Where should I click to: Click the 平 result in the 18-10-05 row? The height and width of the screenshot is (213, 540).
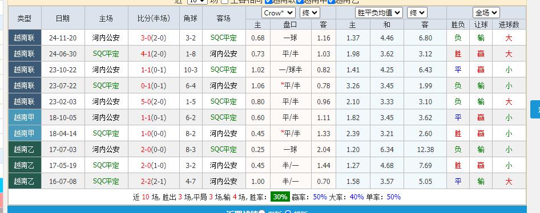pos(458,117)
